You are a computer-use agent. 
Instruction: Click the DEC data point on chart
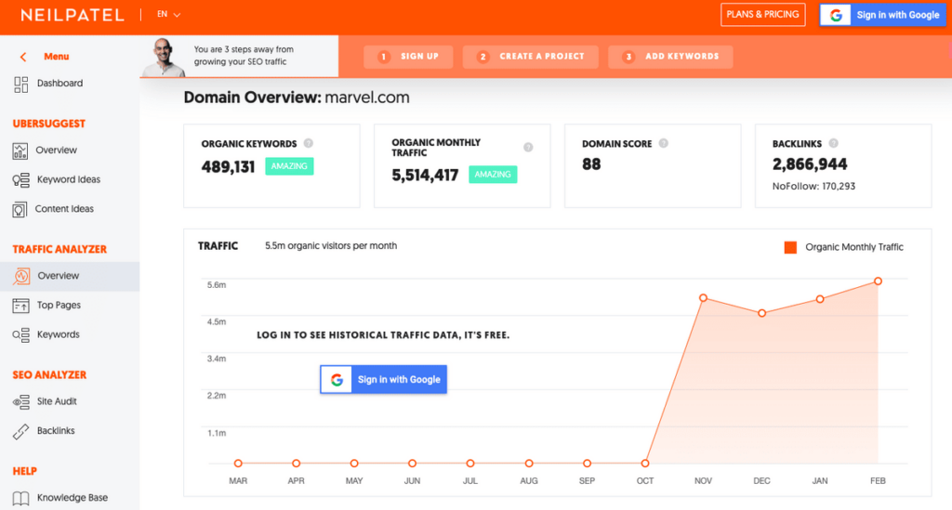tap(762, 313)
